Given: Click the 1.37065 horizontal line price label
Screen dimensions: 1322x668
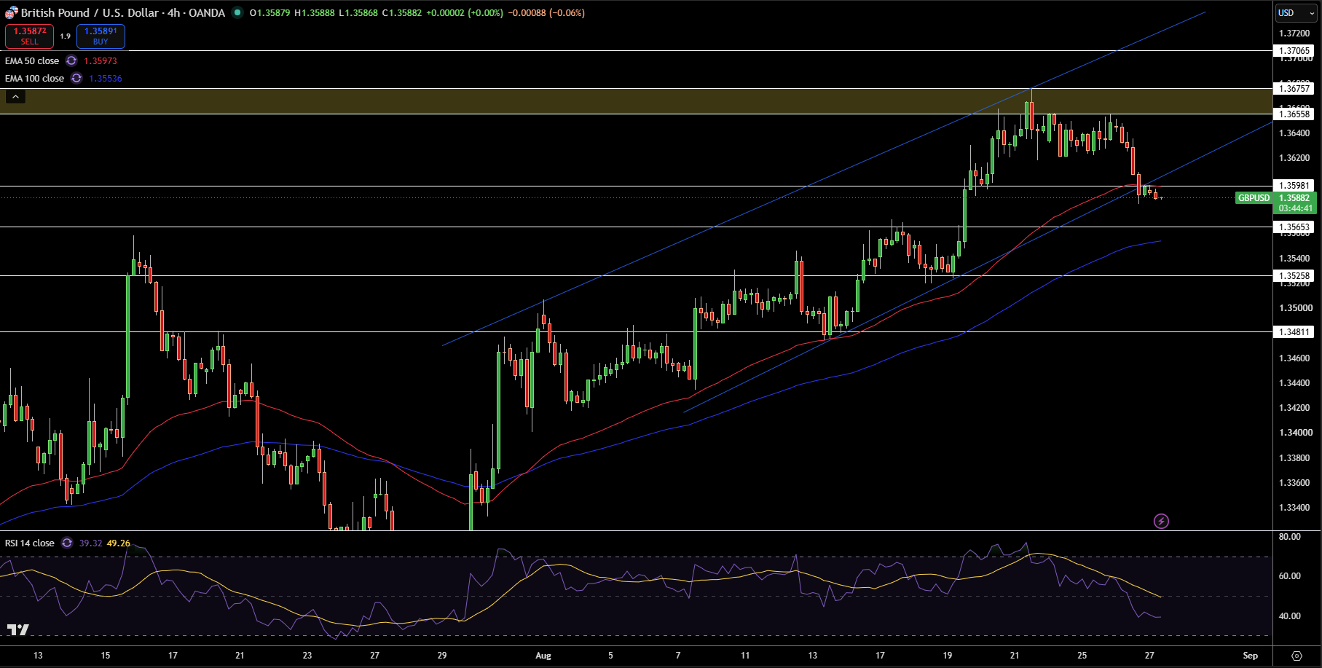Looking at the screenshot, I should [x=1295, y=51].
